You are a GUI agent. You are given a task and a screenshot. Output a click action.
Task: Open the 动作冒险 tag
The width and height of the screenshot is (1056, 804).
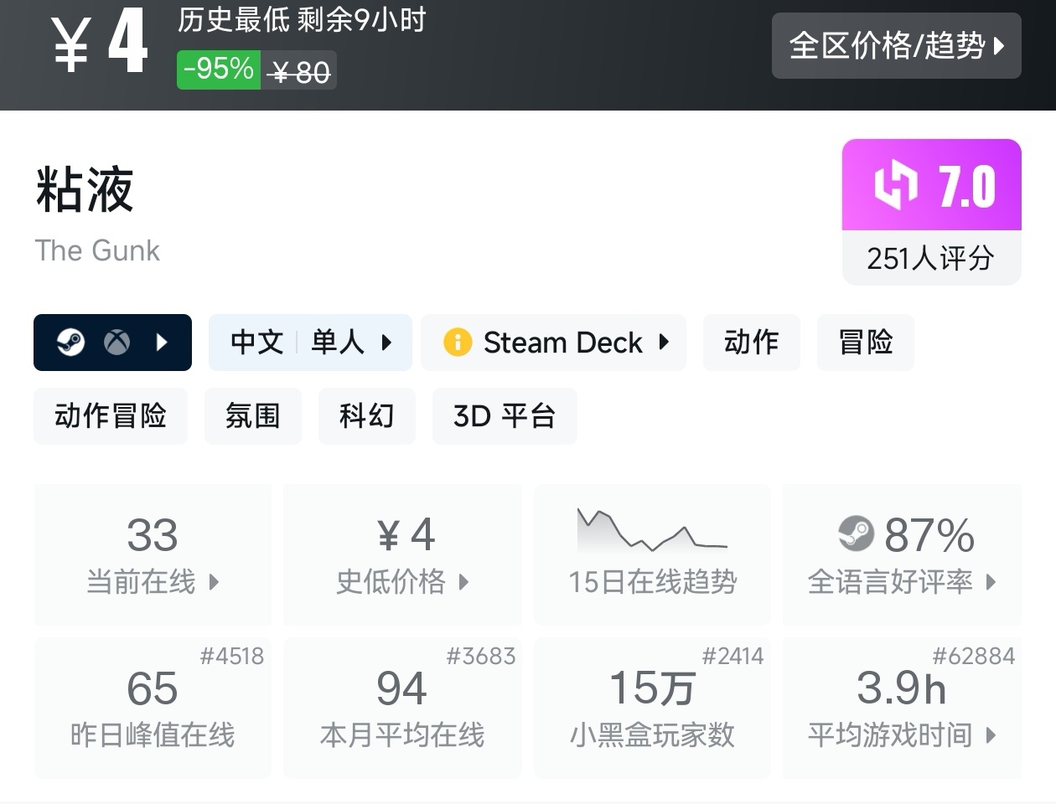tap(111, 416)
